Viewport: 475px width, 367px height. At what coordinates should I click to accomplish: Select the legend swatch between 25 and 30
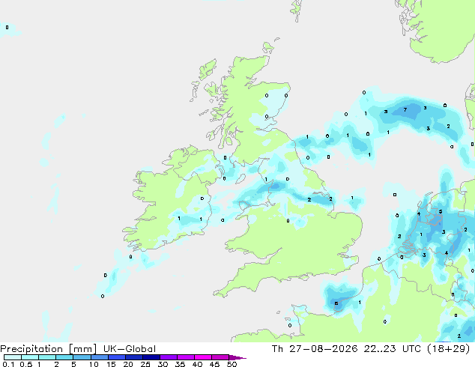[x=151, y=357]
